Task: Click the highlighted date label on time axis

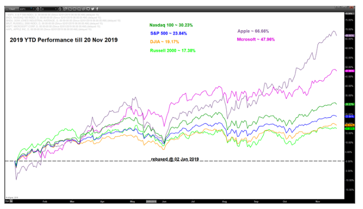Action: coord(151,202)
